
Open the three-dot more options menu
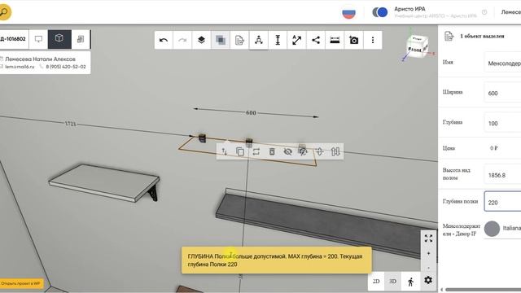point(373,40)
